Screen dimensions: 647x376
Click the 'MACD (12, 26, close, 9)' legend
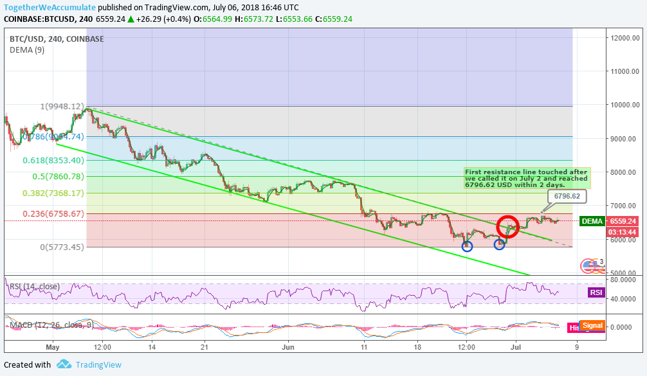click(x=52, y=325)
